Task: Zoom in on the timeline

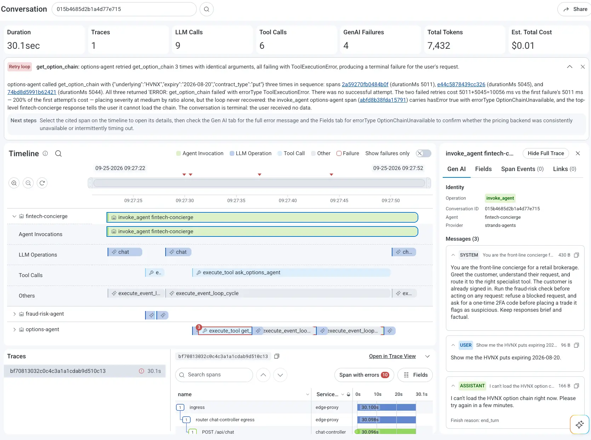Action: (x=14, y=183)
